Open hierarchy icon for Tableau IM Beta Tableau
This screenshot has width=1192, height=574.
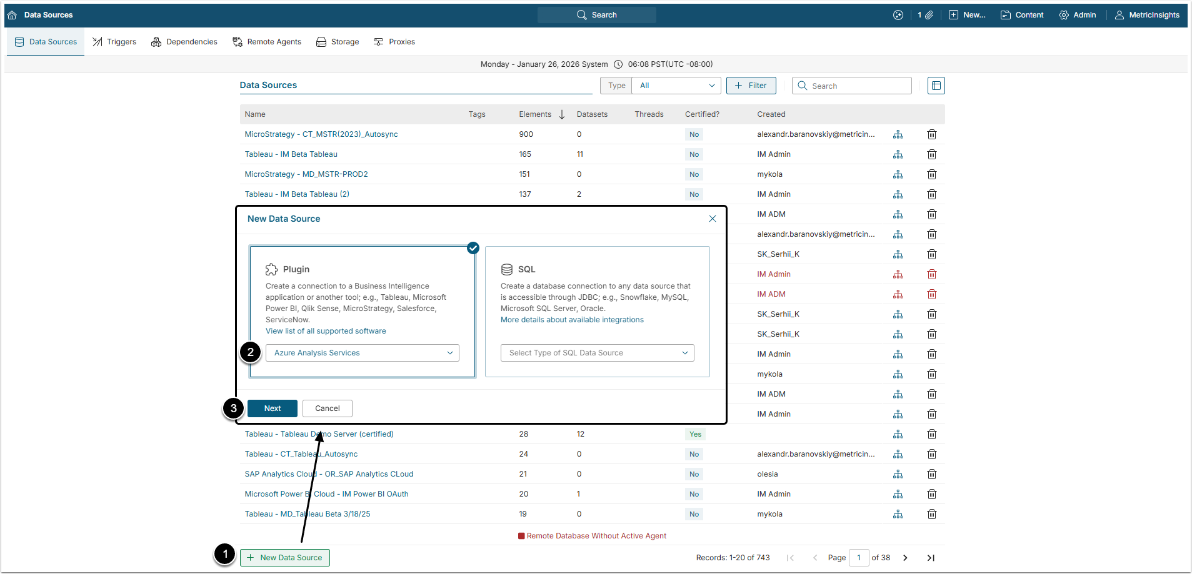[x=898, y=154]
